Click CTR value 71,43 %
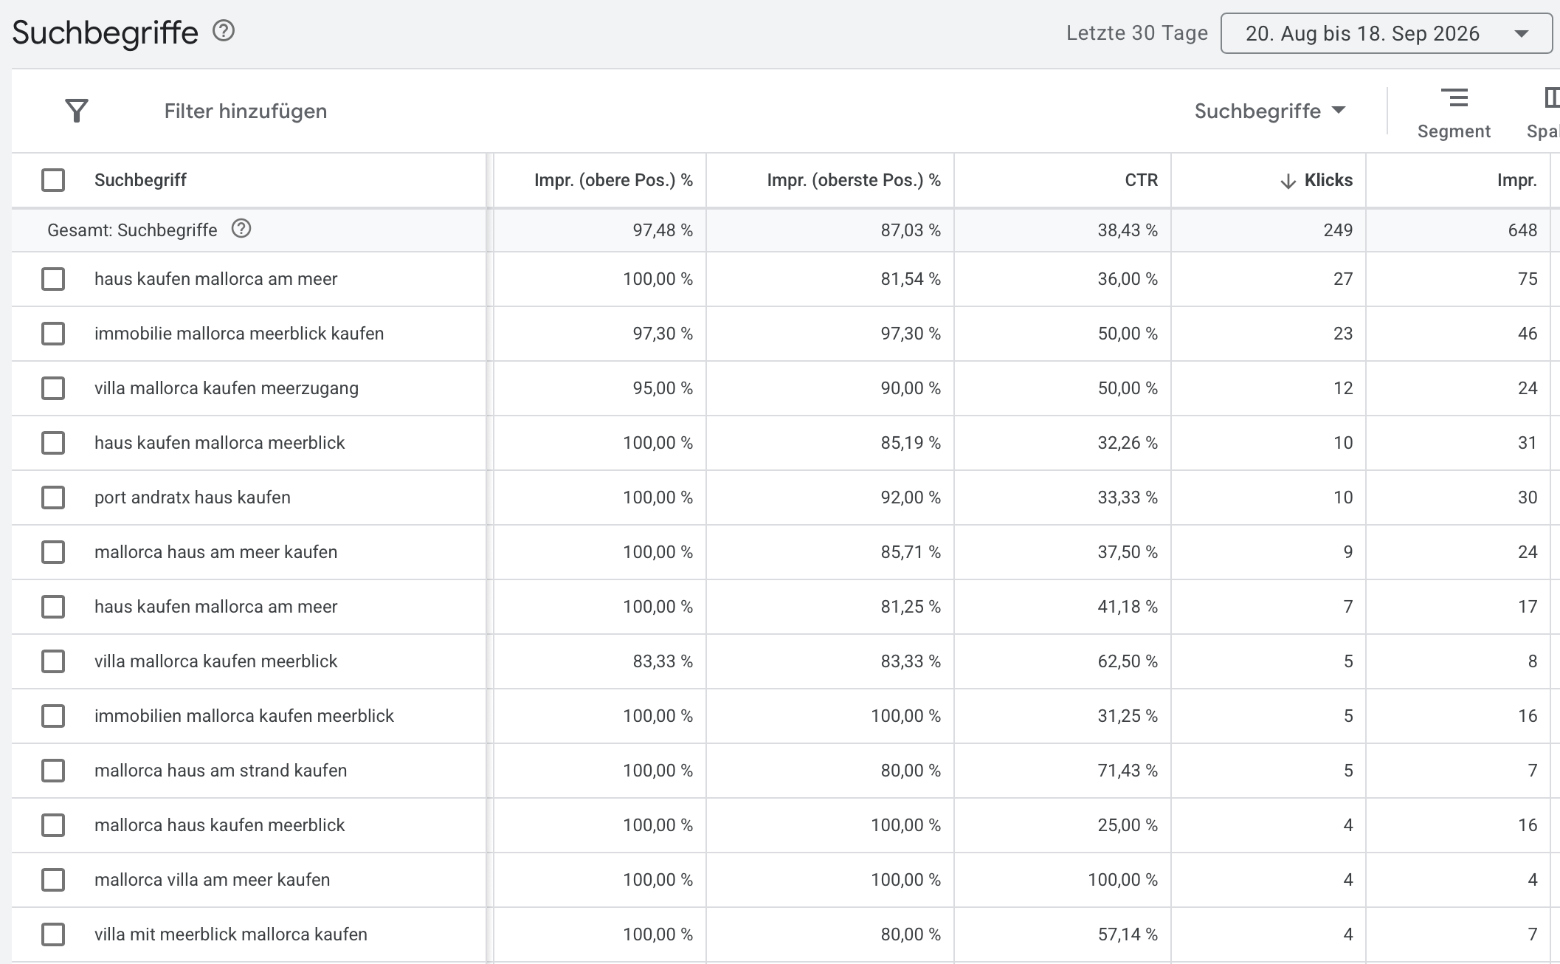 point(1128,771)
